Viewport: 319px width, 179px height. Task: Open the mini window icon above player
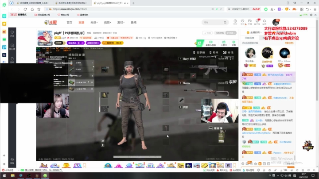click(x=224, y=43)
